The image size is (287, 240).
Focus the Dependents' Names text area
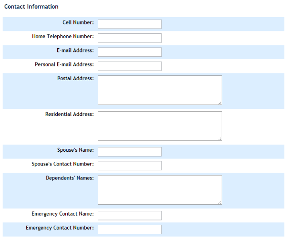click(160, 189)
